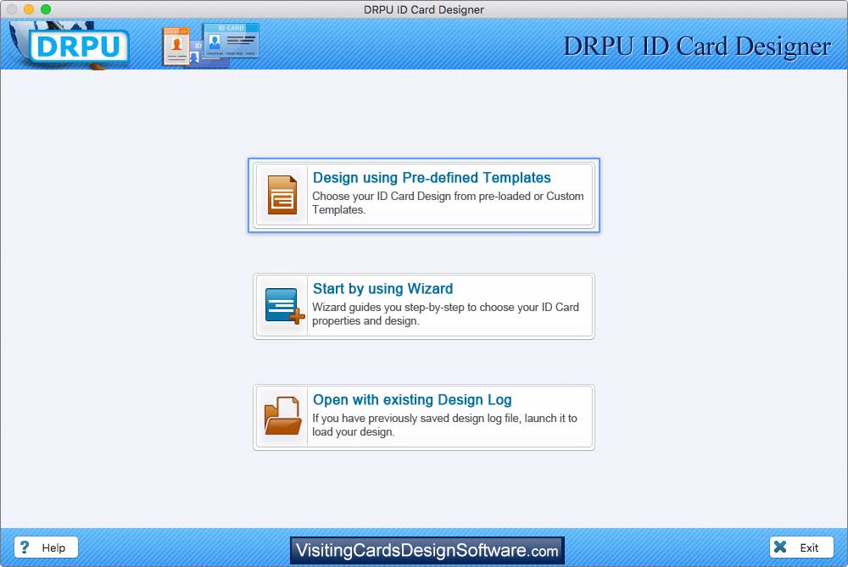This screenshot has width=848, height=567.
Task: Click the orange template document icon
Action: click(x=282, y=195)
